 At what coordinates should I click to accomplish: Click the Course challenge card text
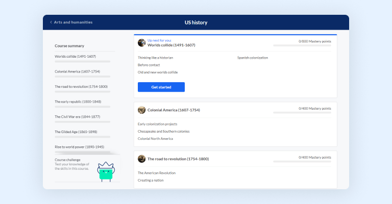point(72,164)
